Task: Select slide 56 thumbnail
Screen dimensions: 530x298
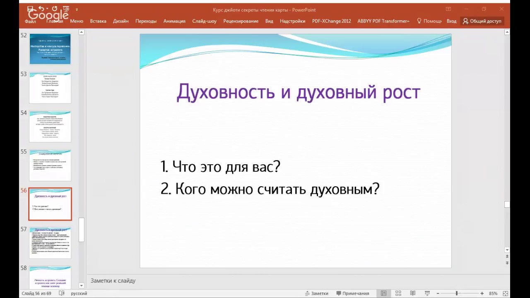Action: (50, 204)
